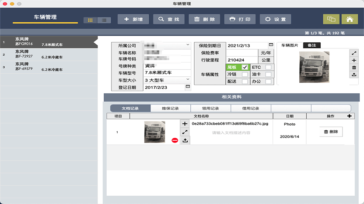Expand the 车型大小 dropdown

point(188,79)
